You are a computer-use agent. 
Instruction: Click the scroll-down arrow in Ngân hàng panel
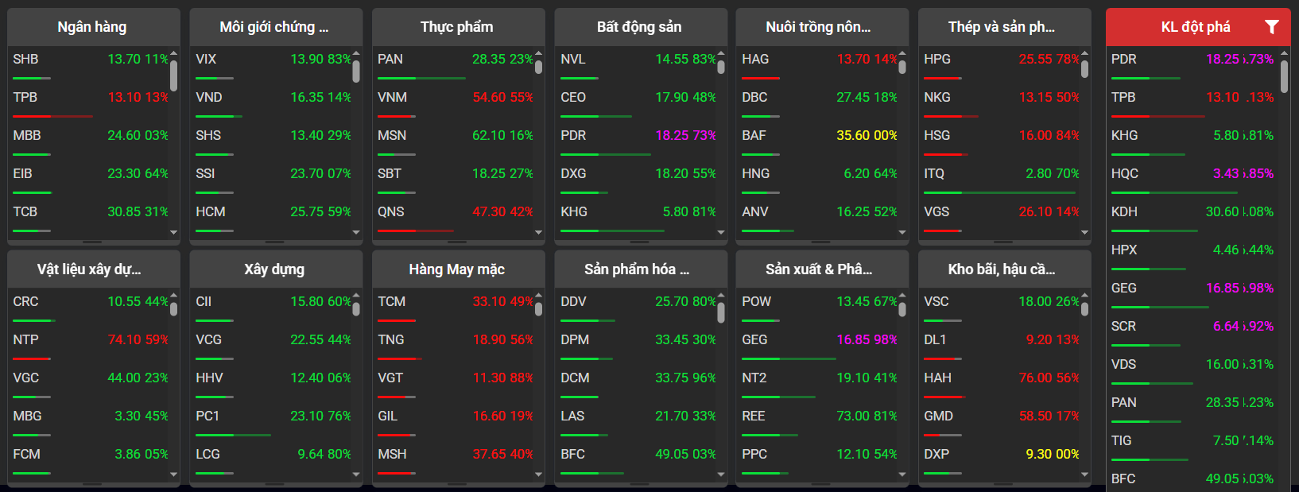173,232
